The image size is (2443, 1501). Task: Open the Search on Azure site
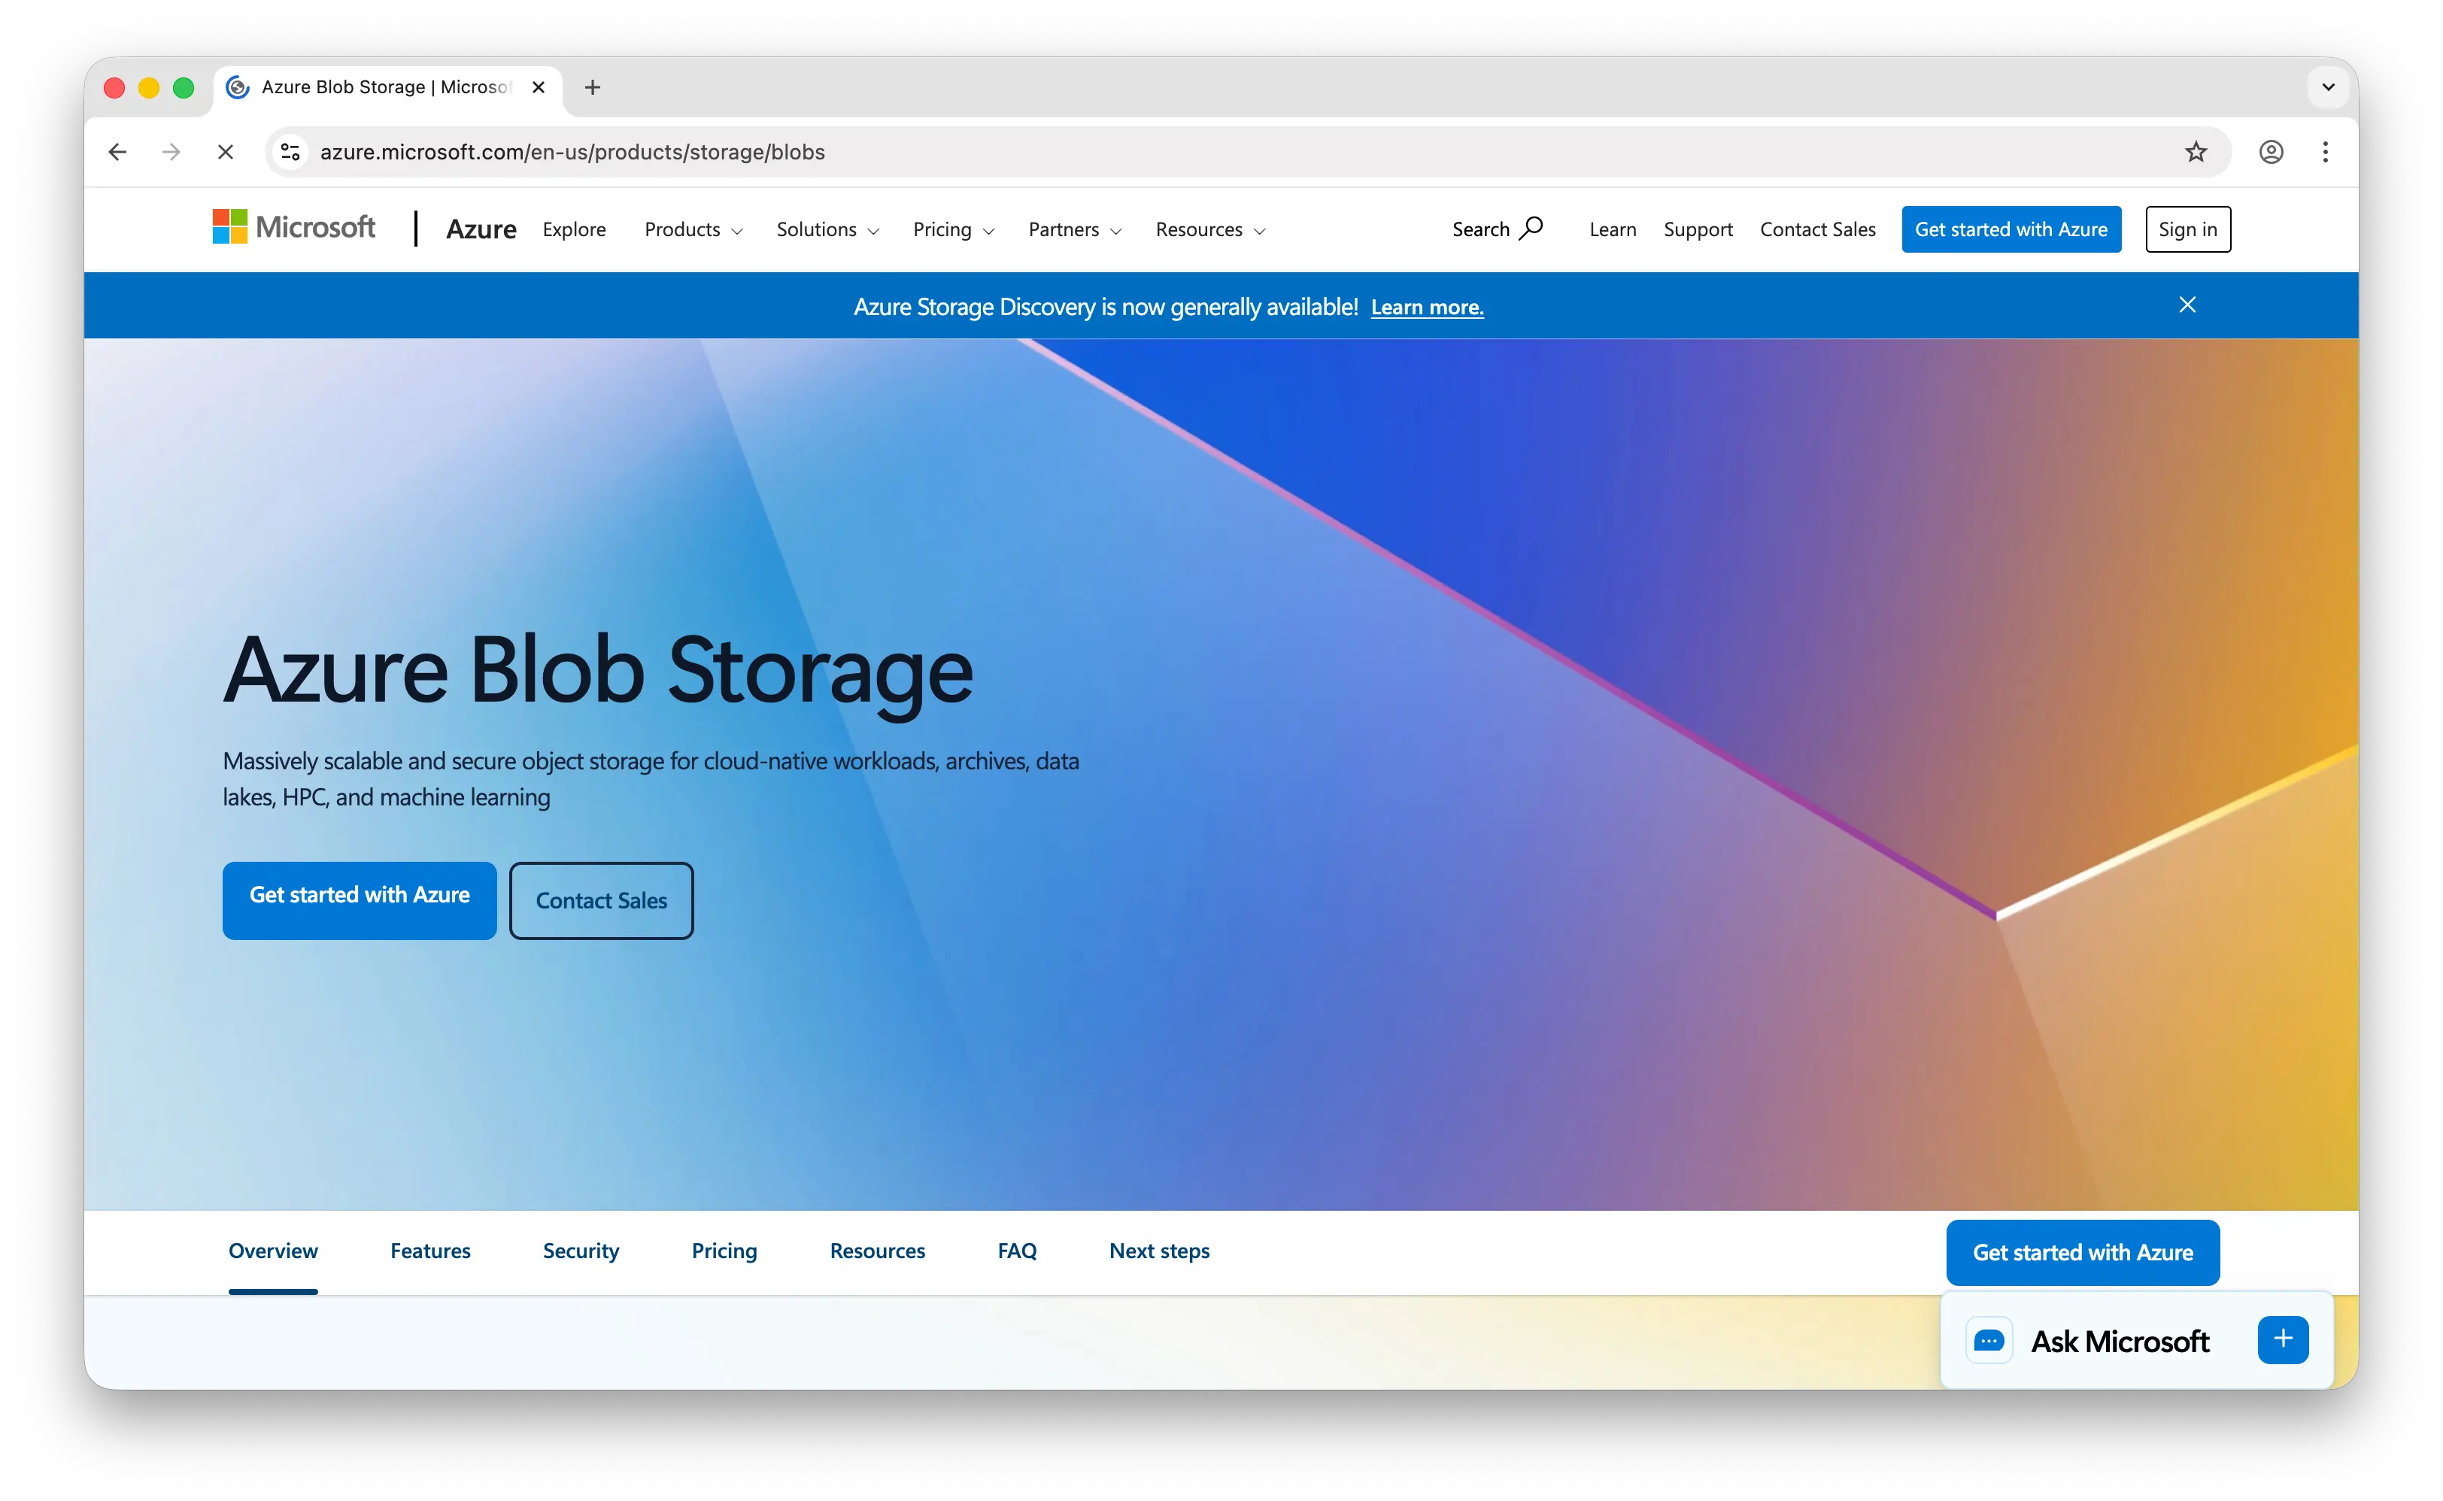click(x=1496, y=229)
